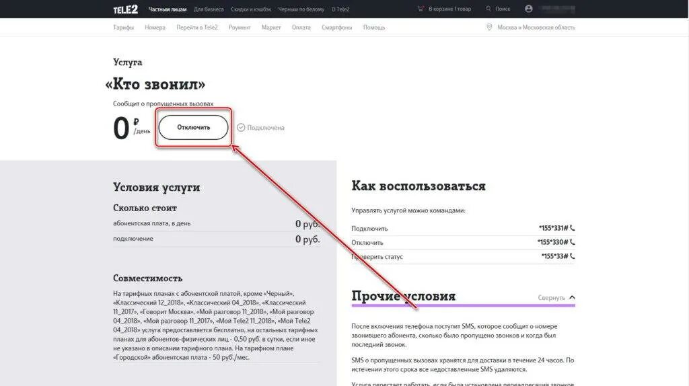Click phone icon next to *155*330#
This screenshot has width=689, height=386.
[572, 242]
